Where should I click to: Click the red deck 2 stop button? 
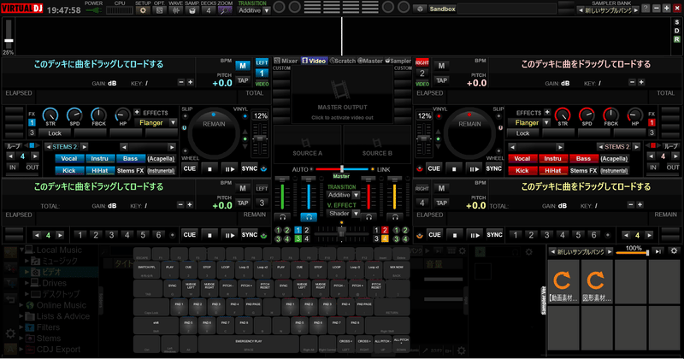tap(454, 168)
